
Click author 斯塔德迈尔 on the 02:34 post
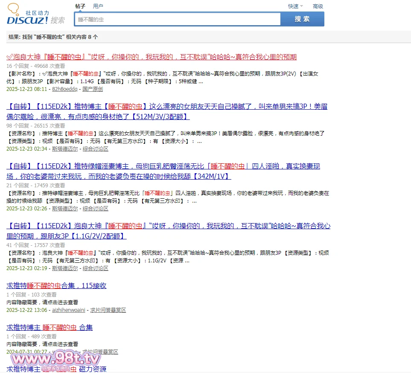coord(65,149)
